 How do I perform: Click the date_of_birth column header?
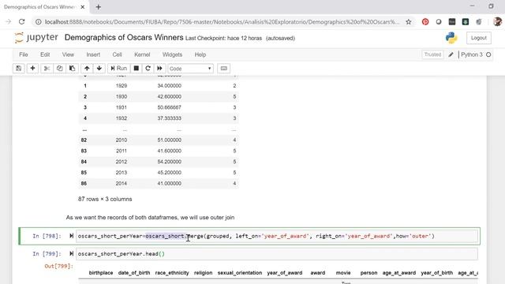(x=134, y=273)
